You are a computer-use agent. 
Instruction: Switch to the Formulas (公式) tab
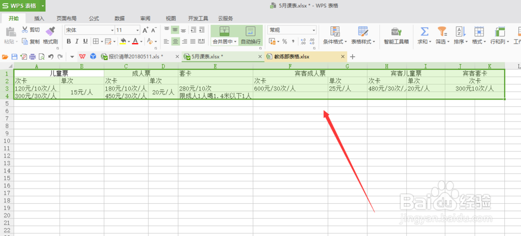(x=94, y=19)
